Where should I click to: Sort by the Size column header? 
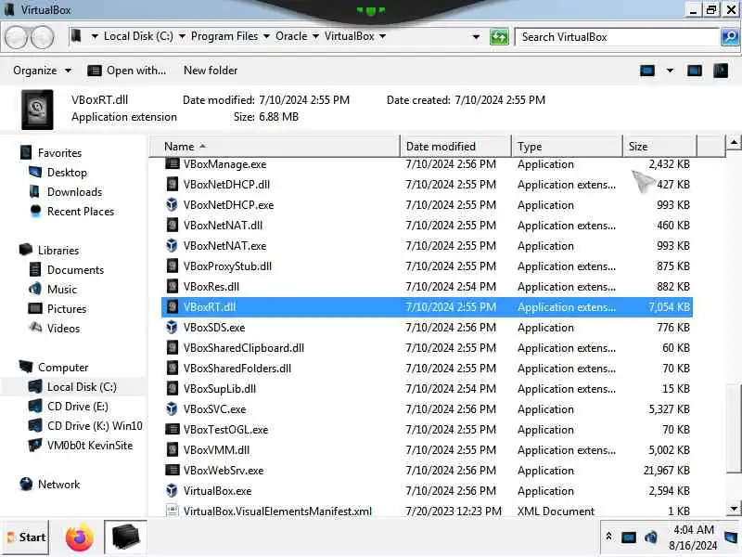point(659,147)
